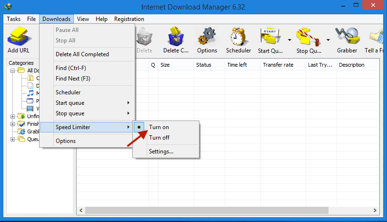The image size is (387, 222).
Task: Maximize the Internet Download Manager window
Action: [x=356, y=5]
